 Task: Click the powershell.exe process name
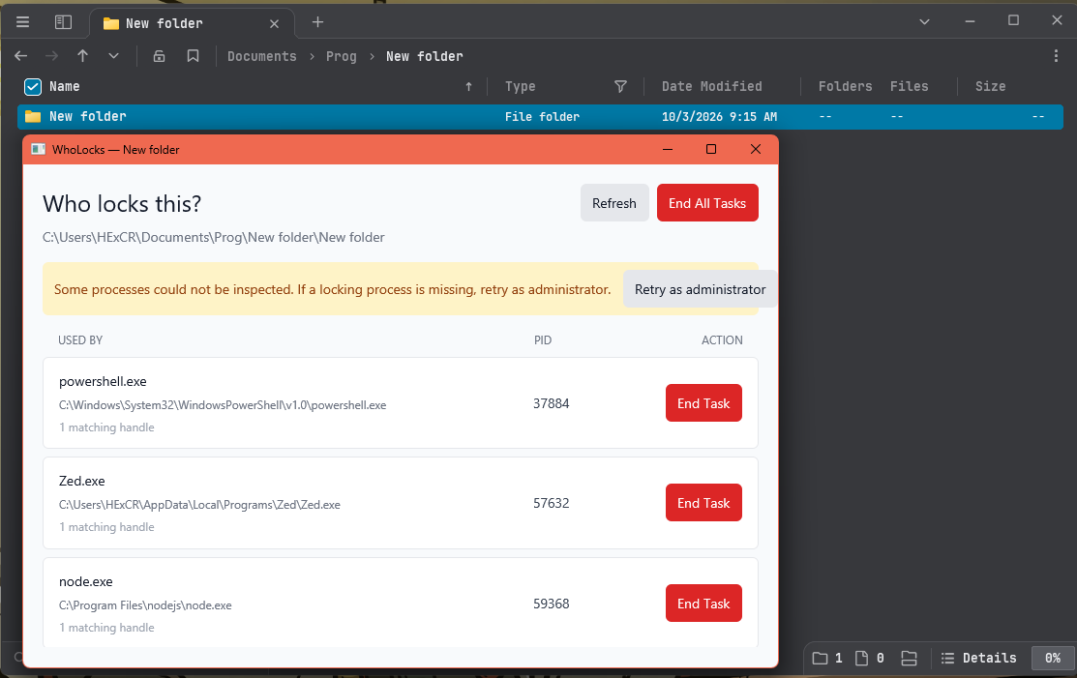103,381
